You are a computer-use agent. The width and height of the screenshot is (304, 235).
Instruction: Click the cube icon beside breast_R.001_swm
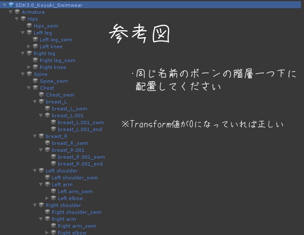click(54, 157)
